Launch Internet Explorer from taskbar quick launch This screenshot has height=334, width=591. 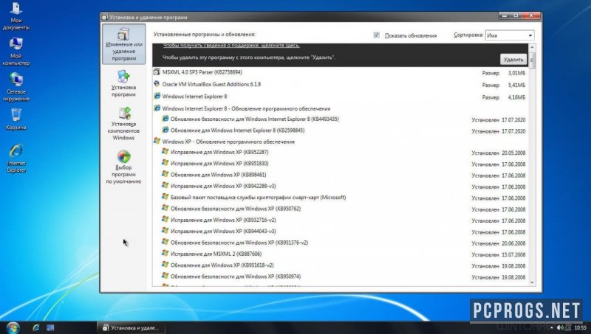pyautogui.click(x=35, y=327)
